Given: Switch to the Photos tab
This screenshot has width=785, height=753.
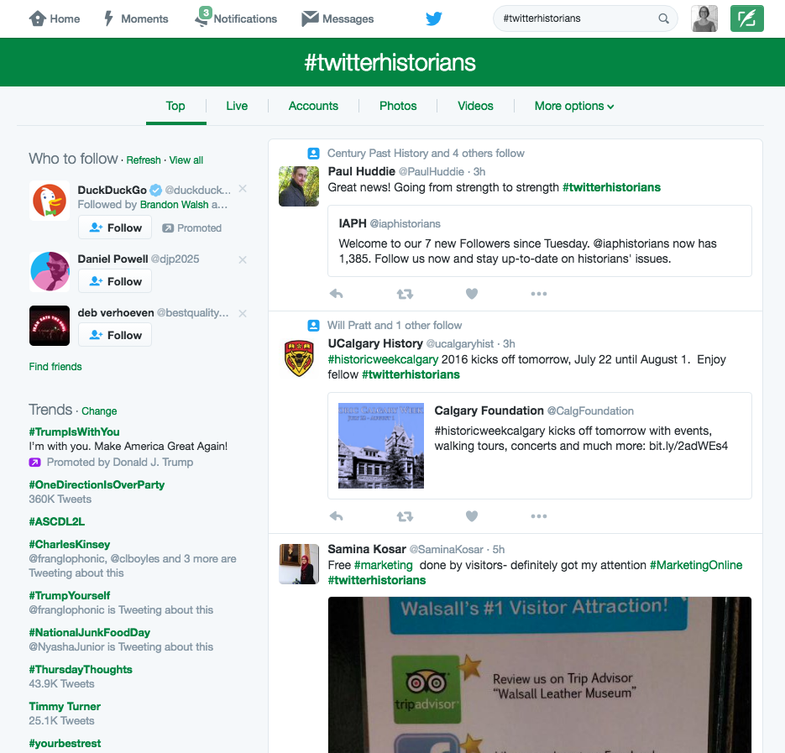Looking at the screenshot, I should tap(398, 106).
